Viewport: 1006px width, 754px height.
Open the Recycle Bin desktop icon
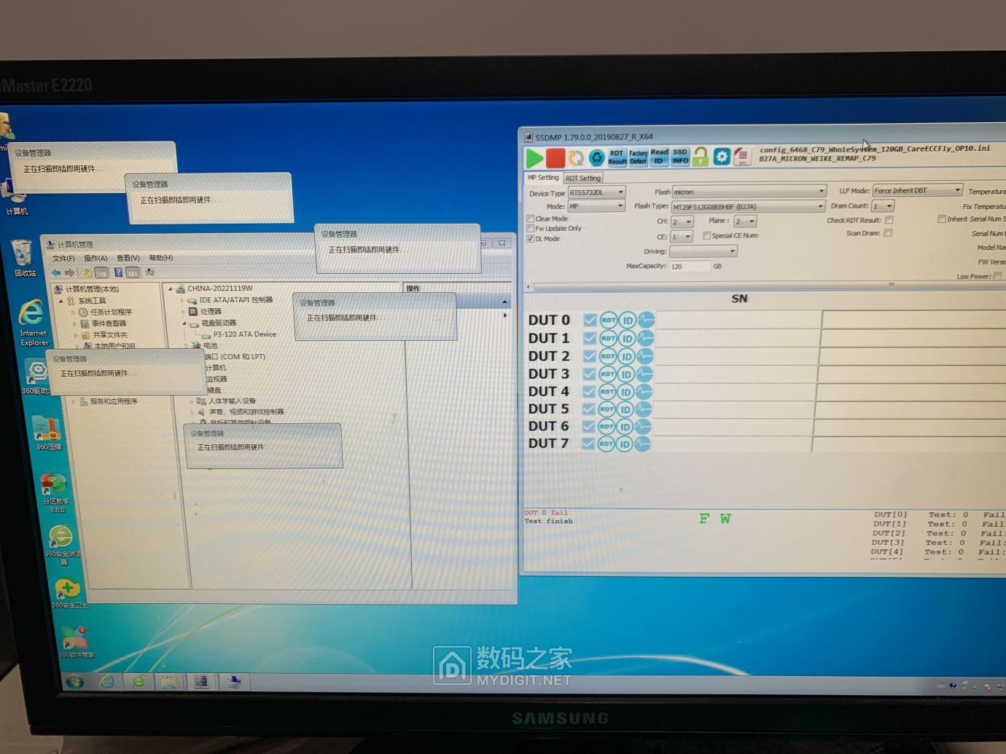pyautogui.click(x=24, y=258)
